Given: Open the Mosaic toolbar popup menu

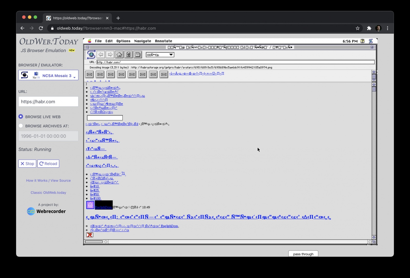Looking at the screenshot, I should (x=160, y=55).
